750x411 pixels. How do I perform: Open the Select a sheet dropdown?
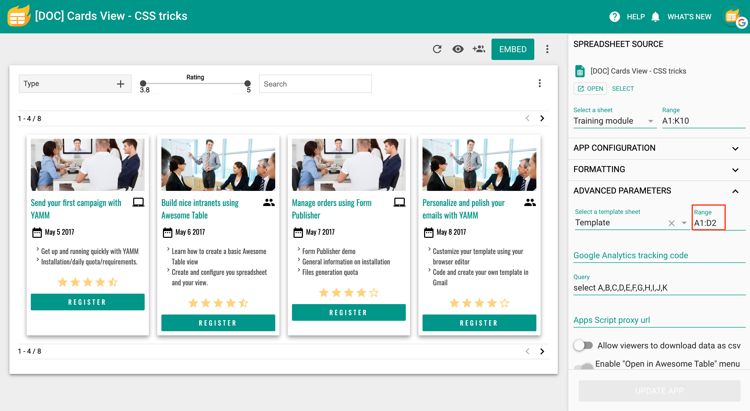(615, 121)
